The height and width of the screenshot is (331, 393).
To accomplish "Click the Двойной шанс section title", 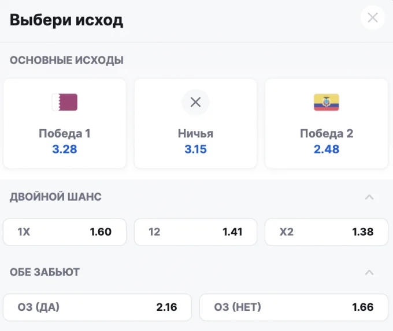I will (x=55, y=197).
